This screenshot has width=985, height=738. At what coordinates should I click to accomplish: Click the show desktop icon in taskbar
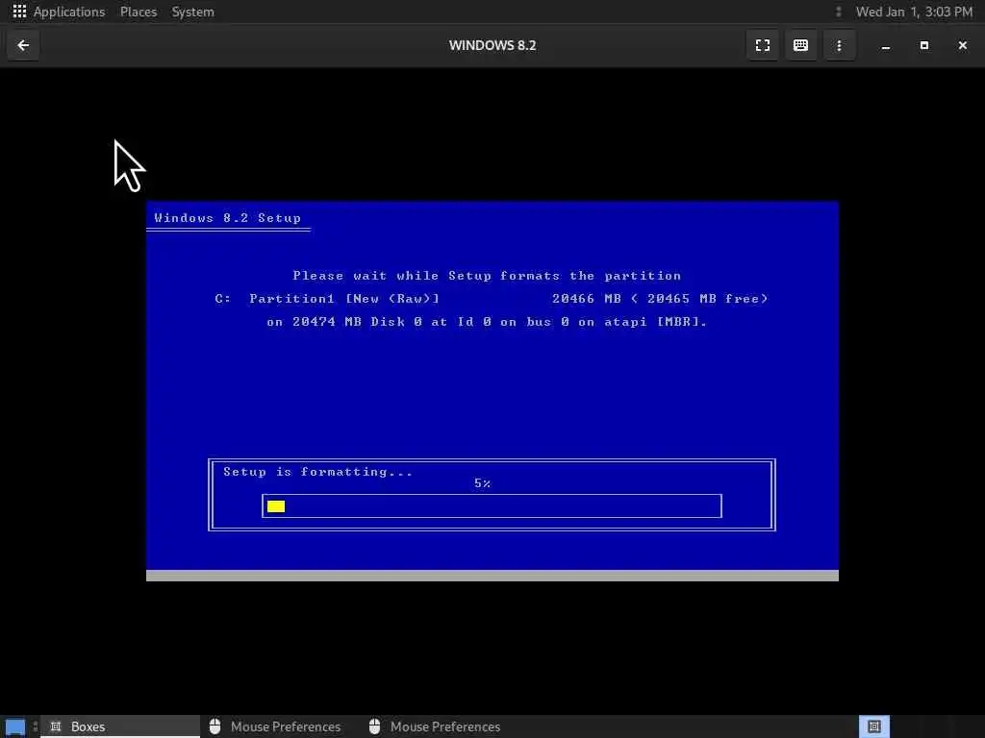15,726
